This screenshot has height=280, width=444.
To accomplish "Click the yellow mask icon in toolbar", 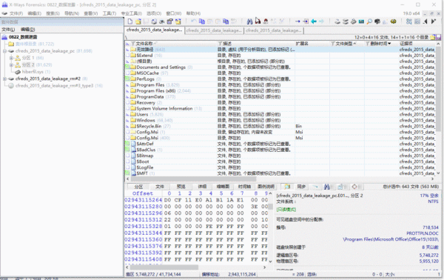I will (394, 21).
